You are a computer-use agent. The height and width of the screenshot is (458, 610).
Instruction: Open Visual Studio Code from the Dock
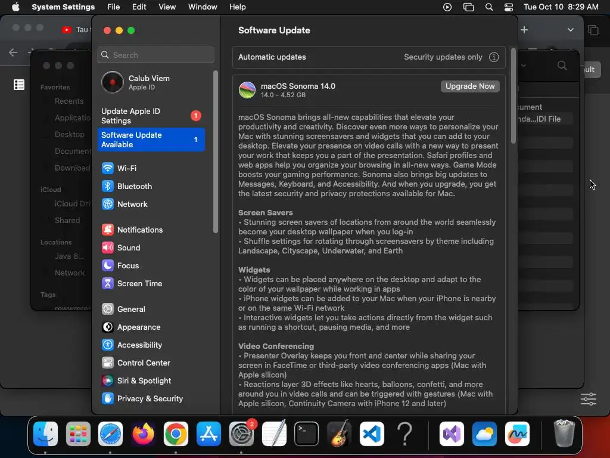pyautogui.click(x=372, y=434)
